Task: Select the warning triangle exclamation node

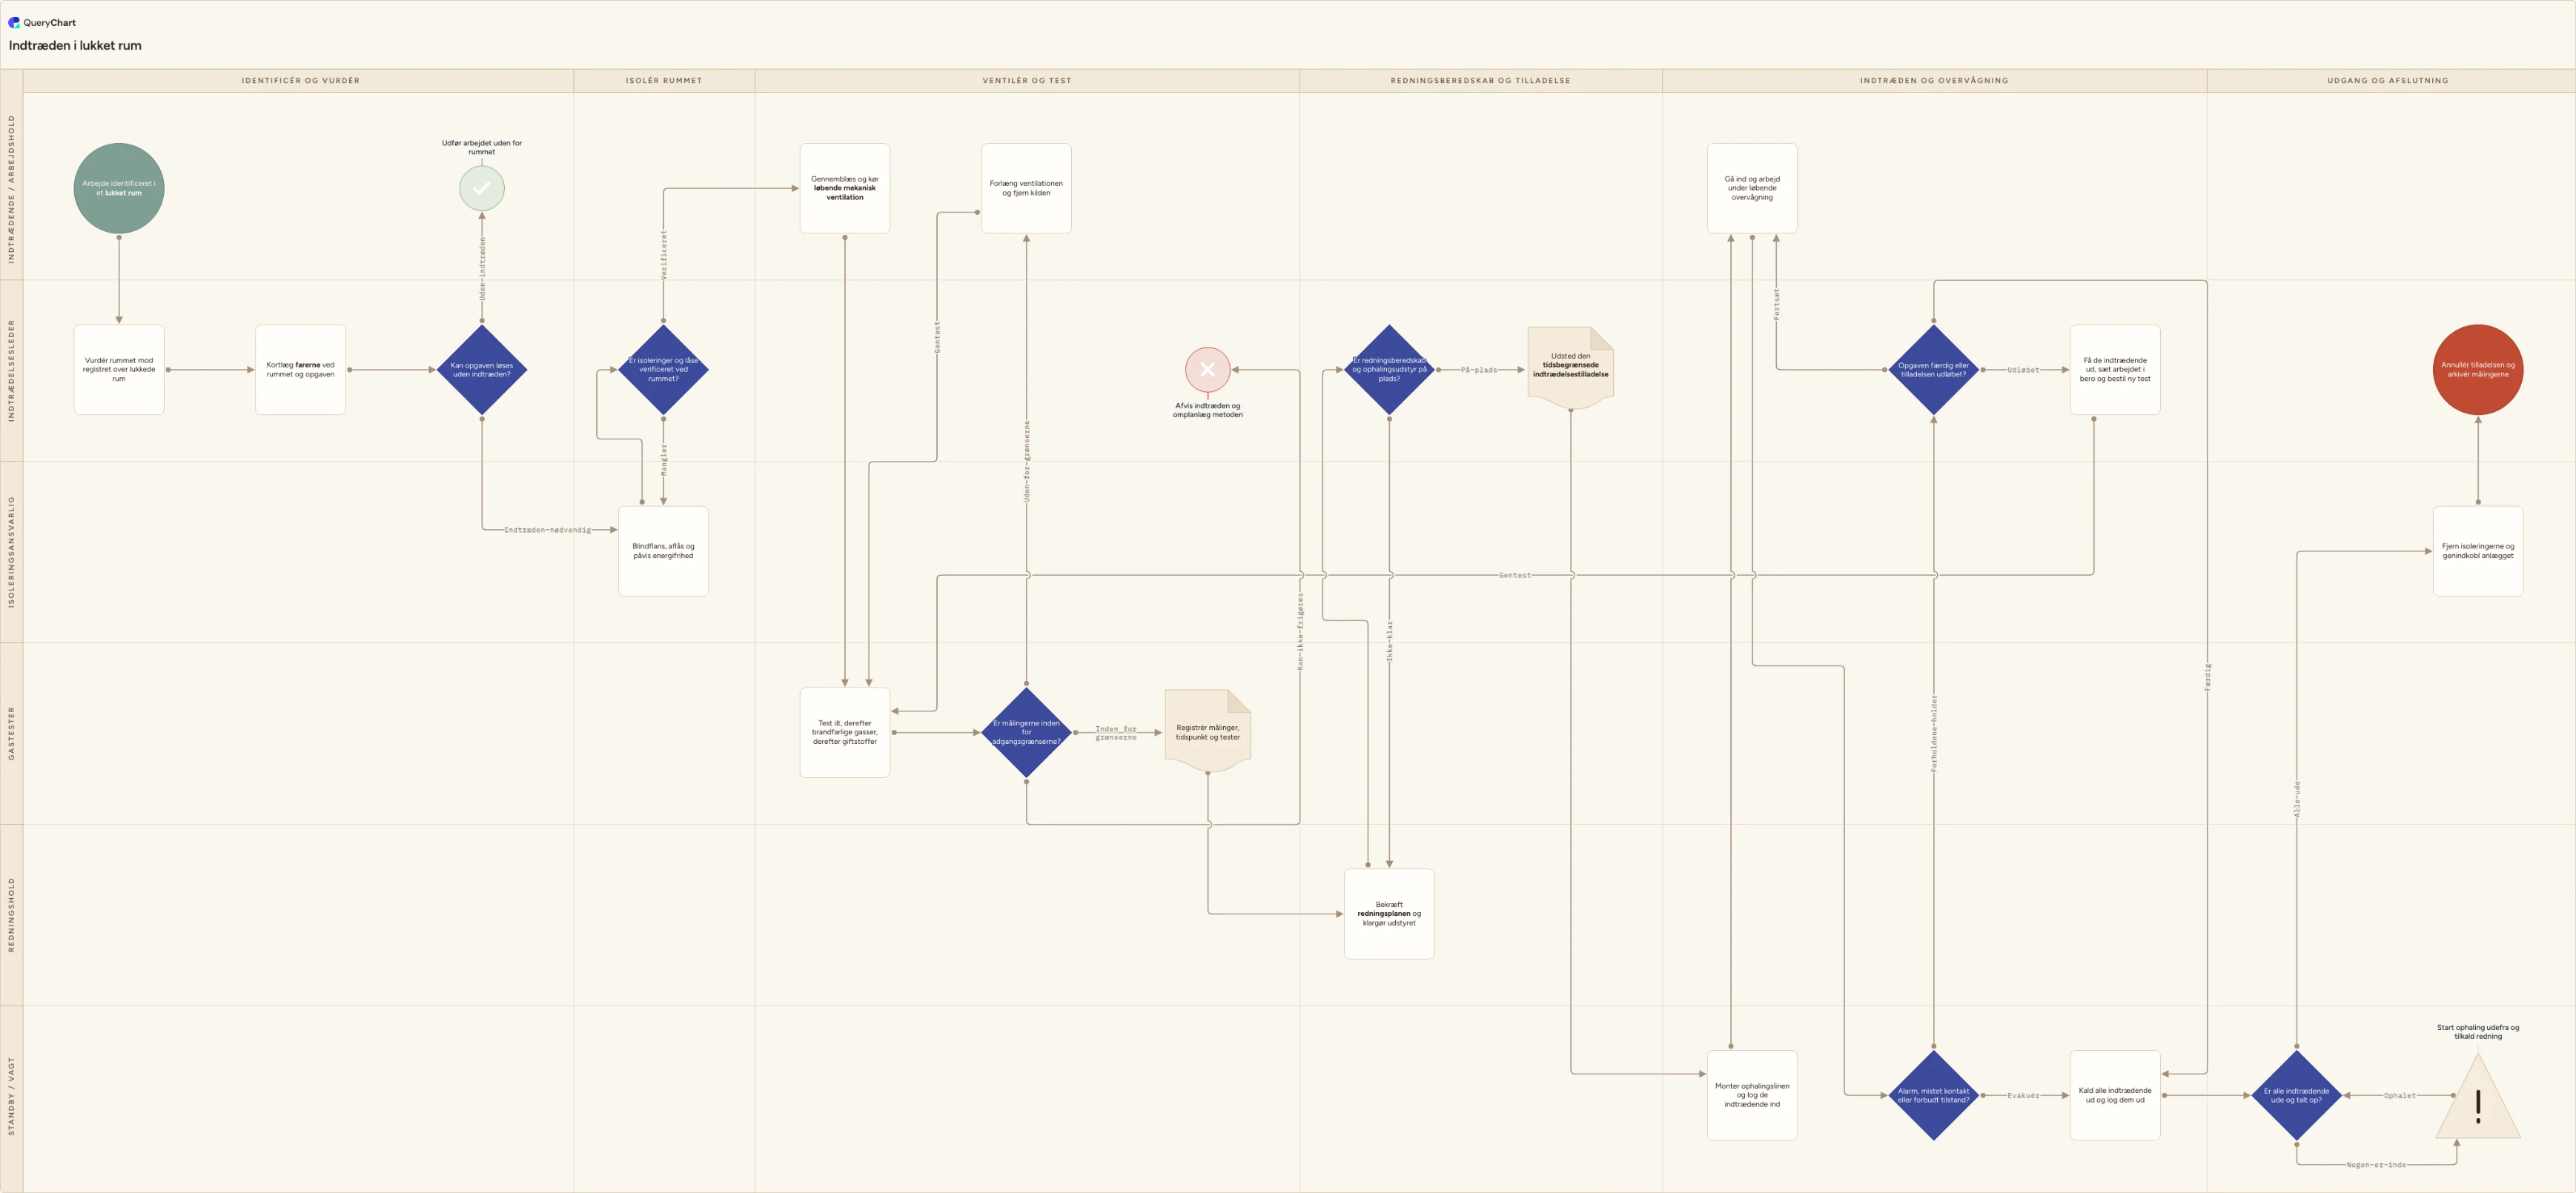Action: point(2478,1096)
